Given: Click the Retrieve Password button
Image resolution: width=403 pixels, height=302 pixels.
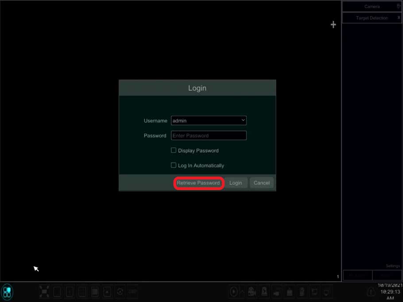Looking at the screenshot, I should click(x=198, y=183).
